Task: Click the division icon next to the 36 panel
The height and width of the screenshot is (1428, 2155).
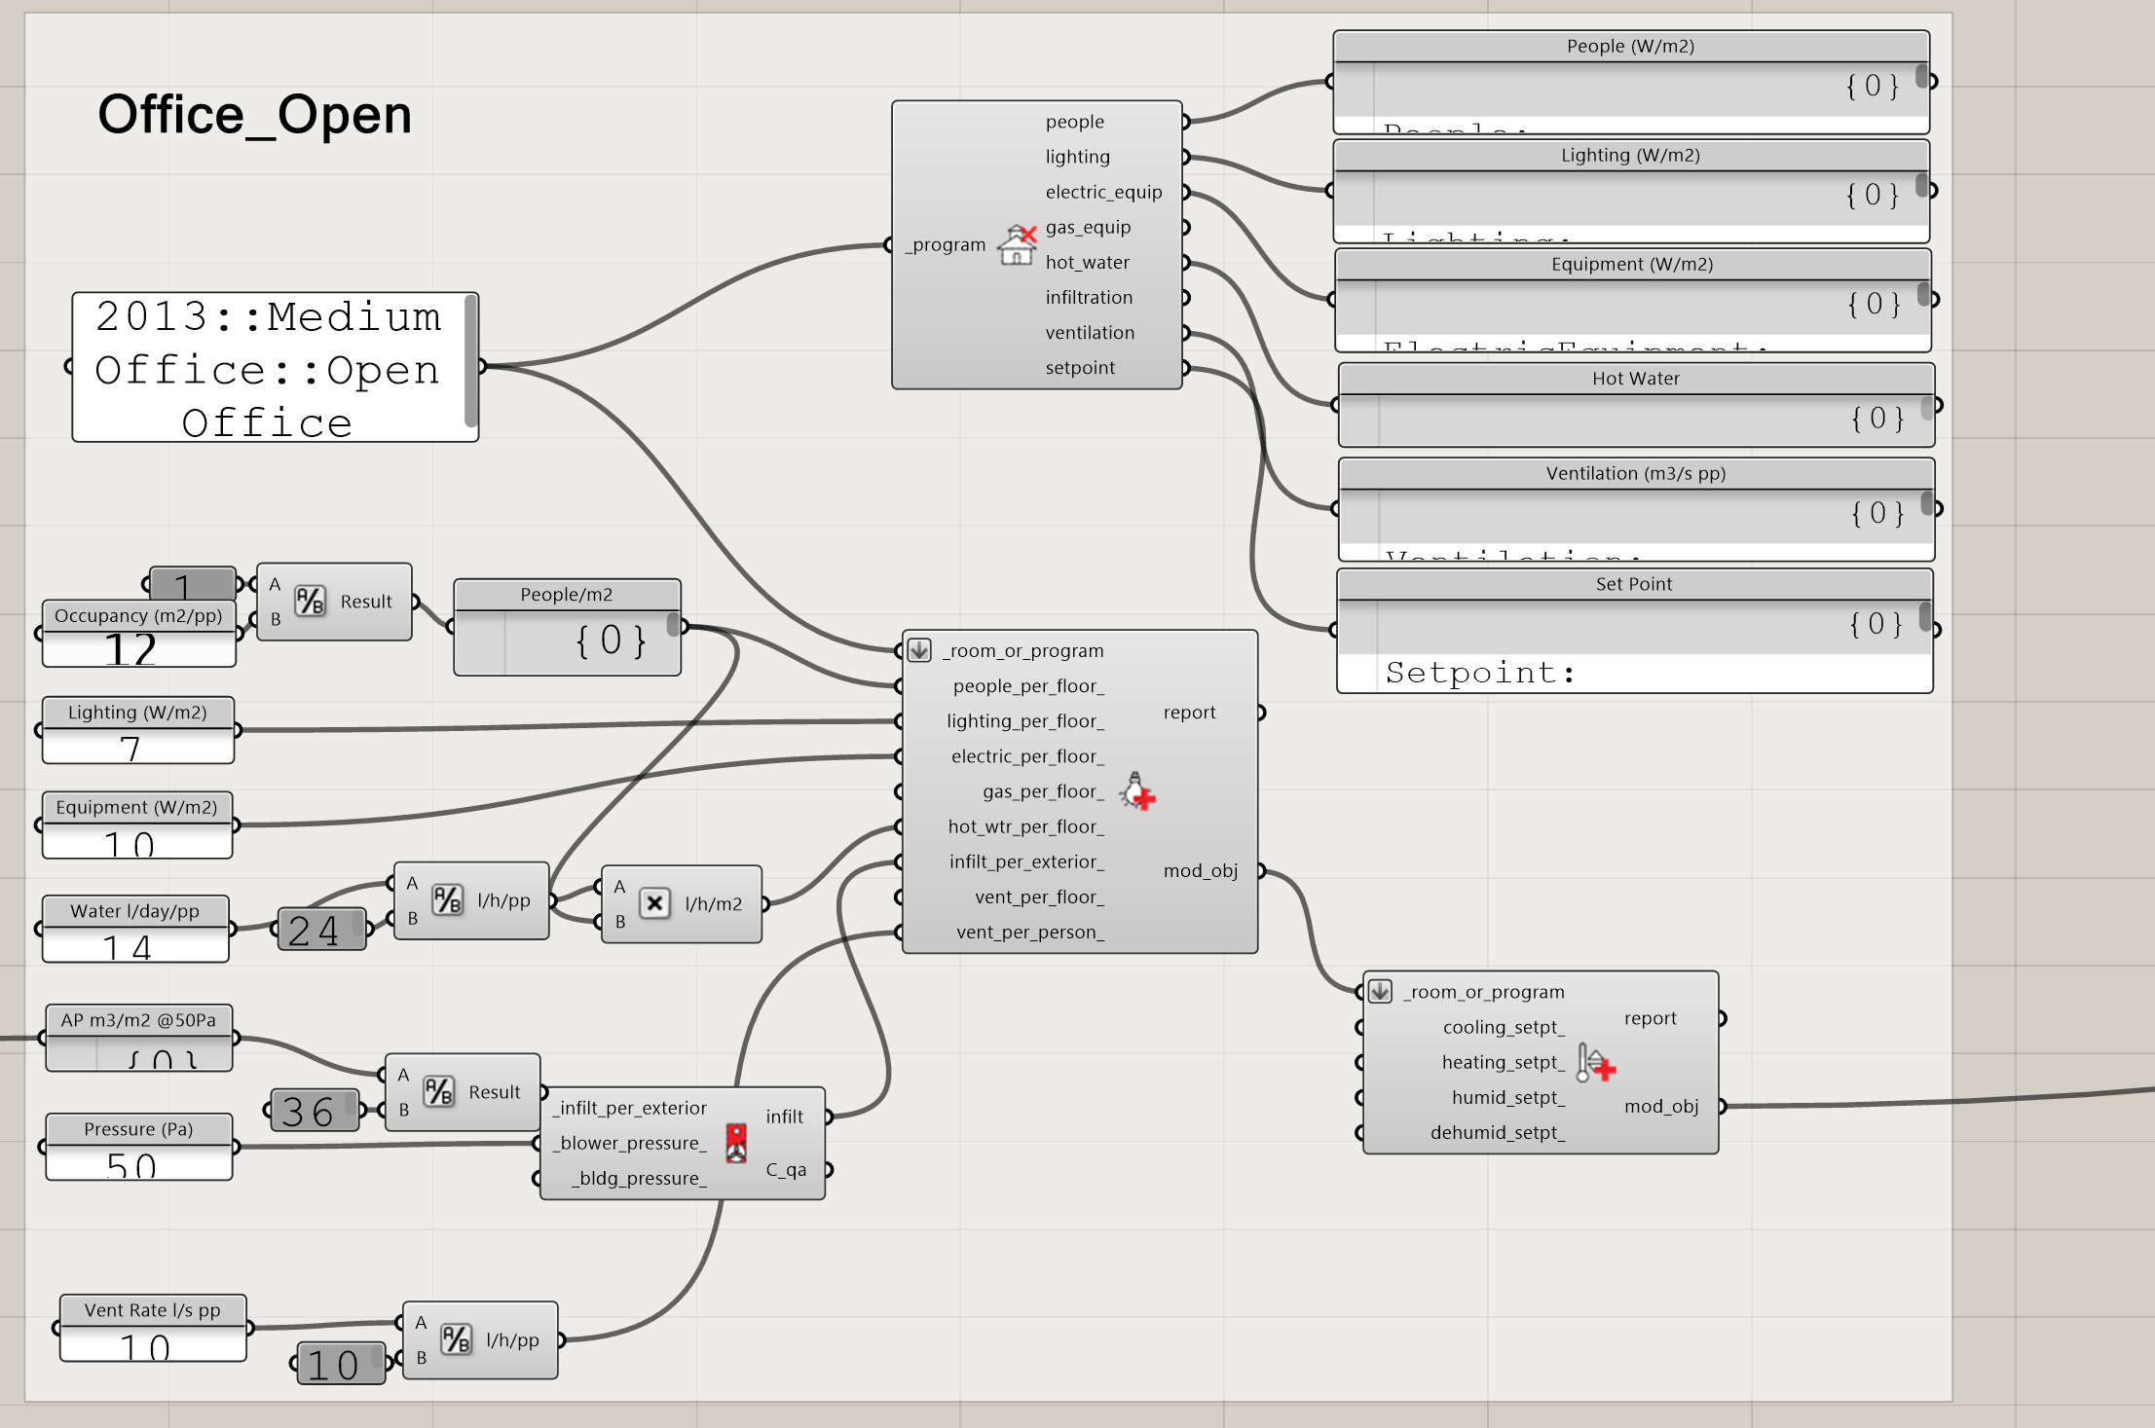Action: point(438,1092)
